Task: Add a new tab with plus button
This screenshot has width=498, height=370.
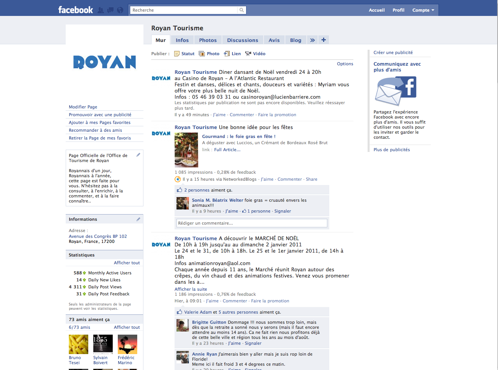Action: [323, 40]
